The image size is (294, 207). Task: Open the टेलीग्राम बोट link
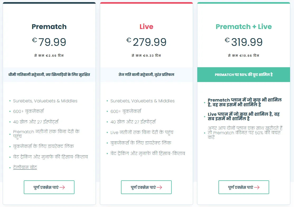(25, 167)
